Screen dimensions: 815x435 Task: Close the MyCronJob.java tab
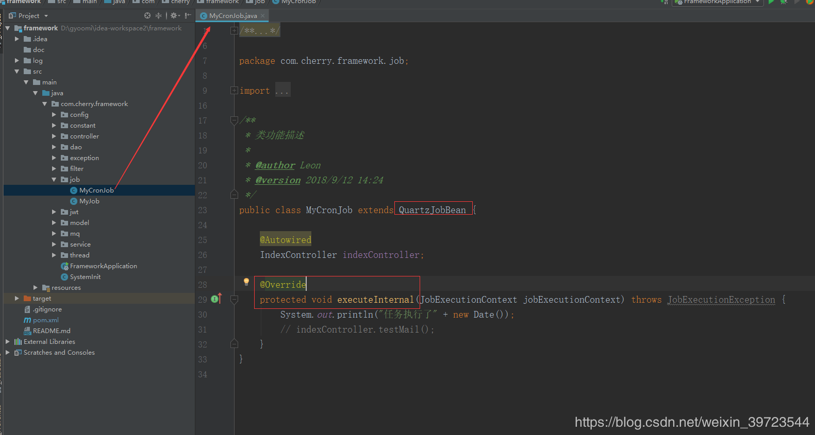[262, 16]
